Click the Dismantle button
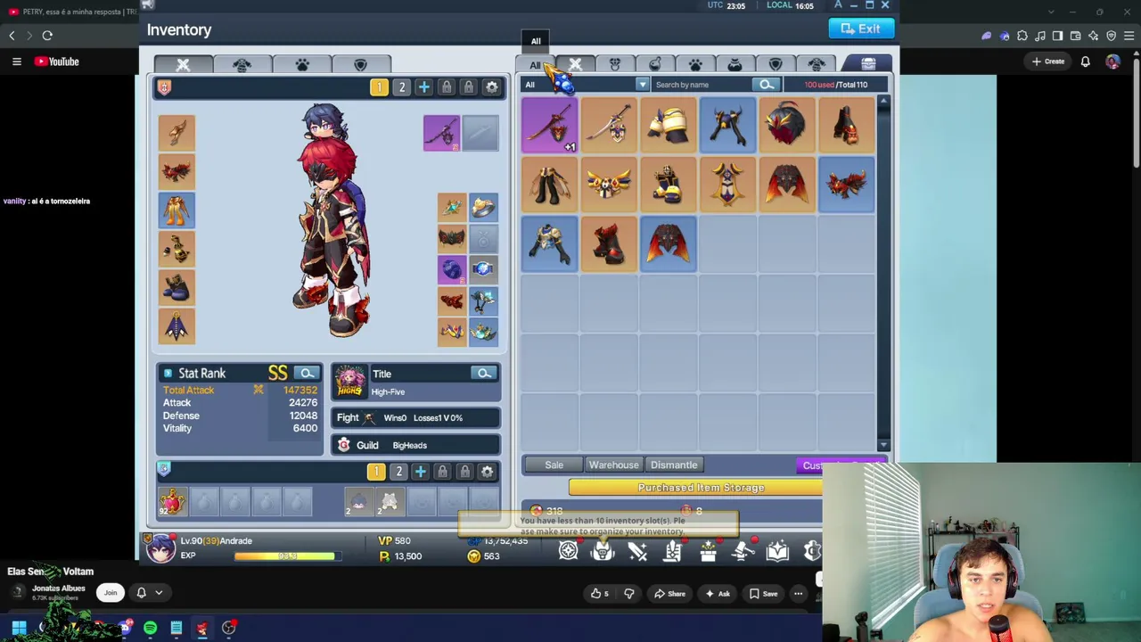Viewport: 1141px width, 642px height. pyautogui.click(x=674, y=465)
